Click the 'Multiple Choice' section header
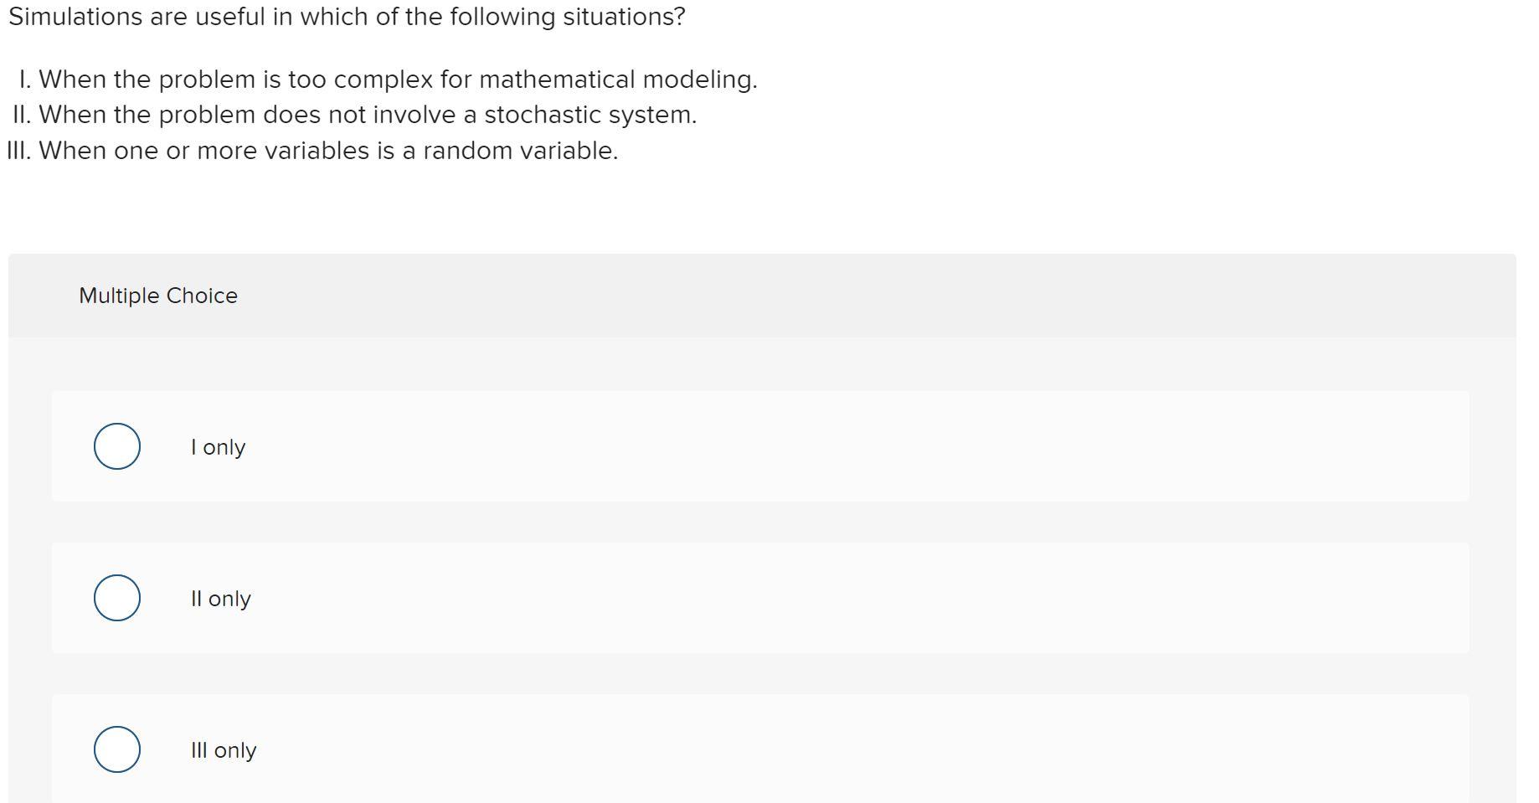Image resolution: width=1539 pixels, height=803 pixels. click(158, 295)
